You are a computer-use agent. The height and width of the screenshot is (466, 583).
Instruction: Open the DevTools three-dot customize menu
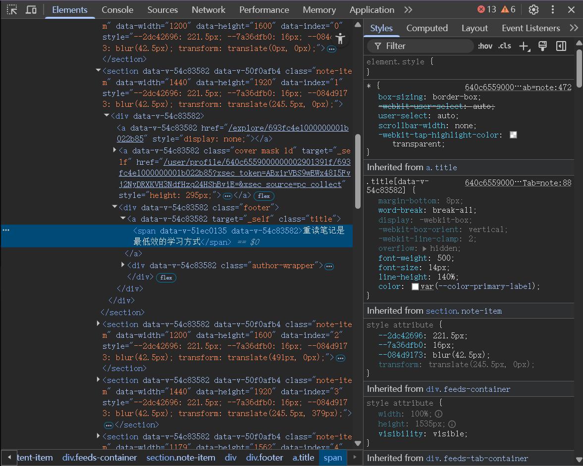tap(553, 9)
